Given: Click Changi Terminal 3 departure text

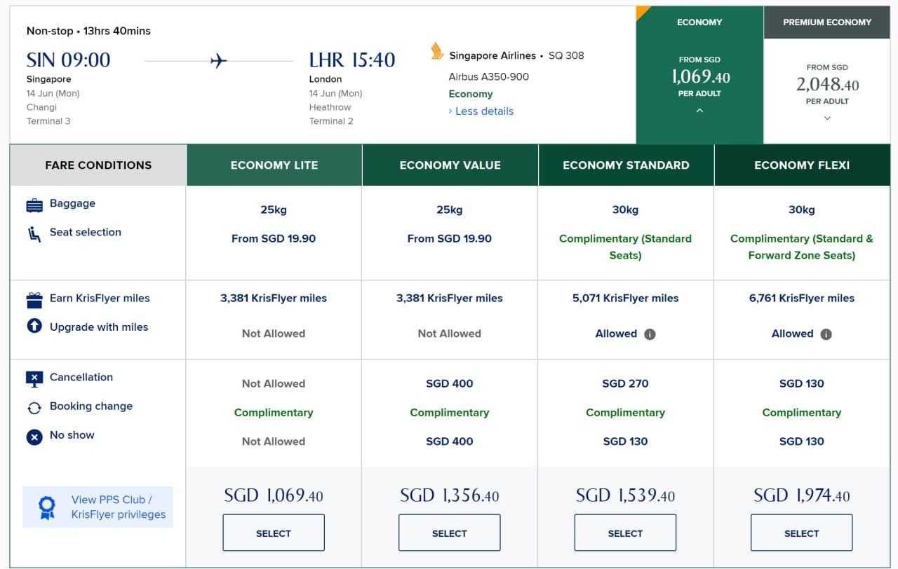Looking at the screenshot, I should click(48, 114).
